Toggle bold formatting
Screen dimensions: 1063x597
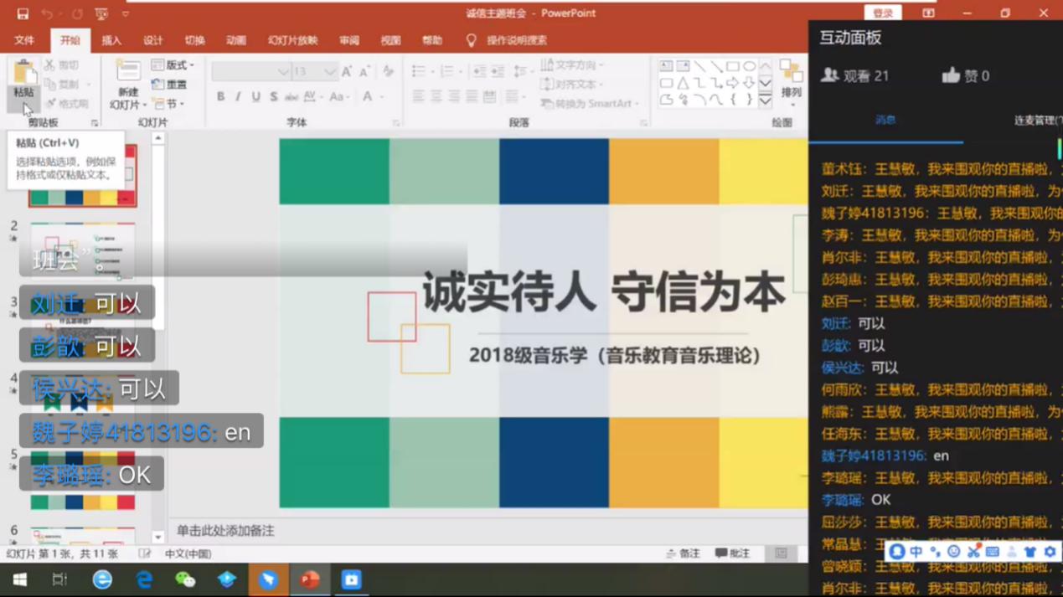coord(220,97)
